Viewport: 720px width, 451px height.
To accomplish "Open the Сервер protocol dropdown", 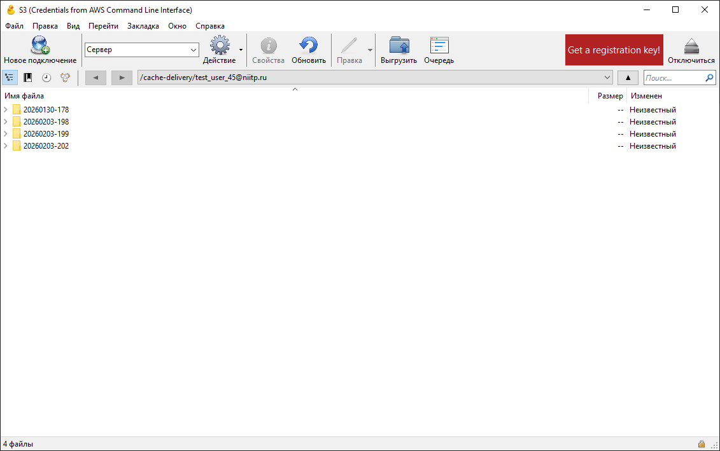I will click(142, 50).
